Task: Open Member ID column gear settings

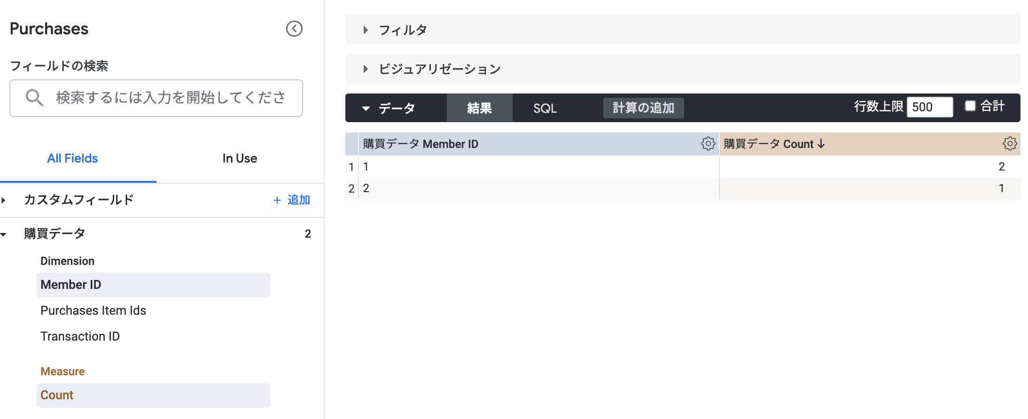Action: coord(708,144)
